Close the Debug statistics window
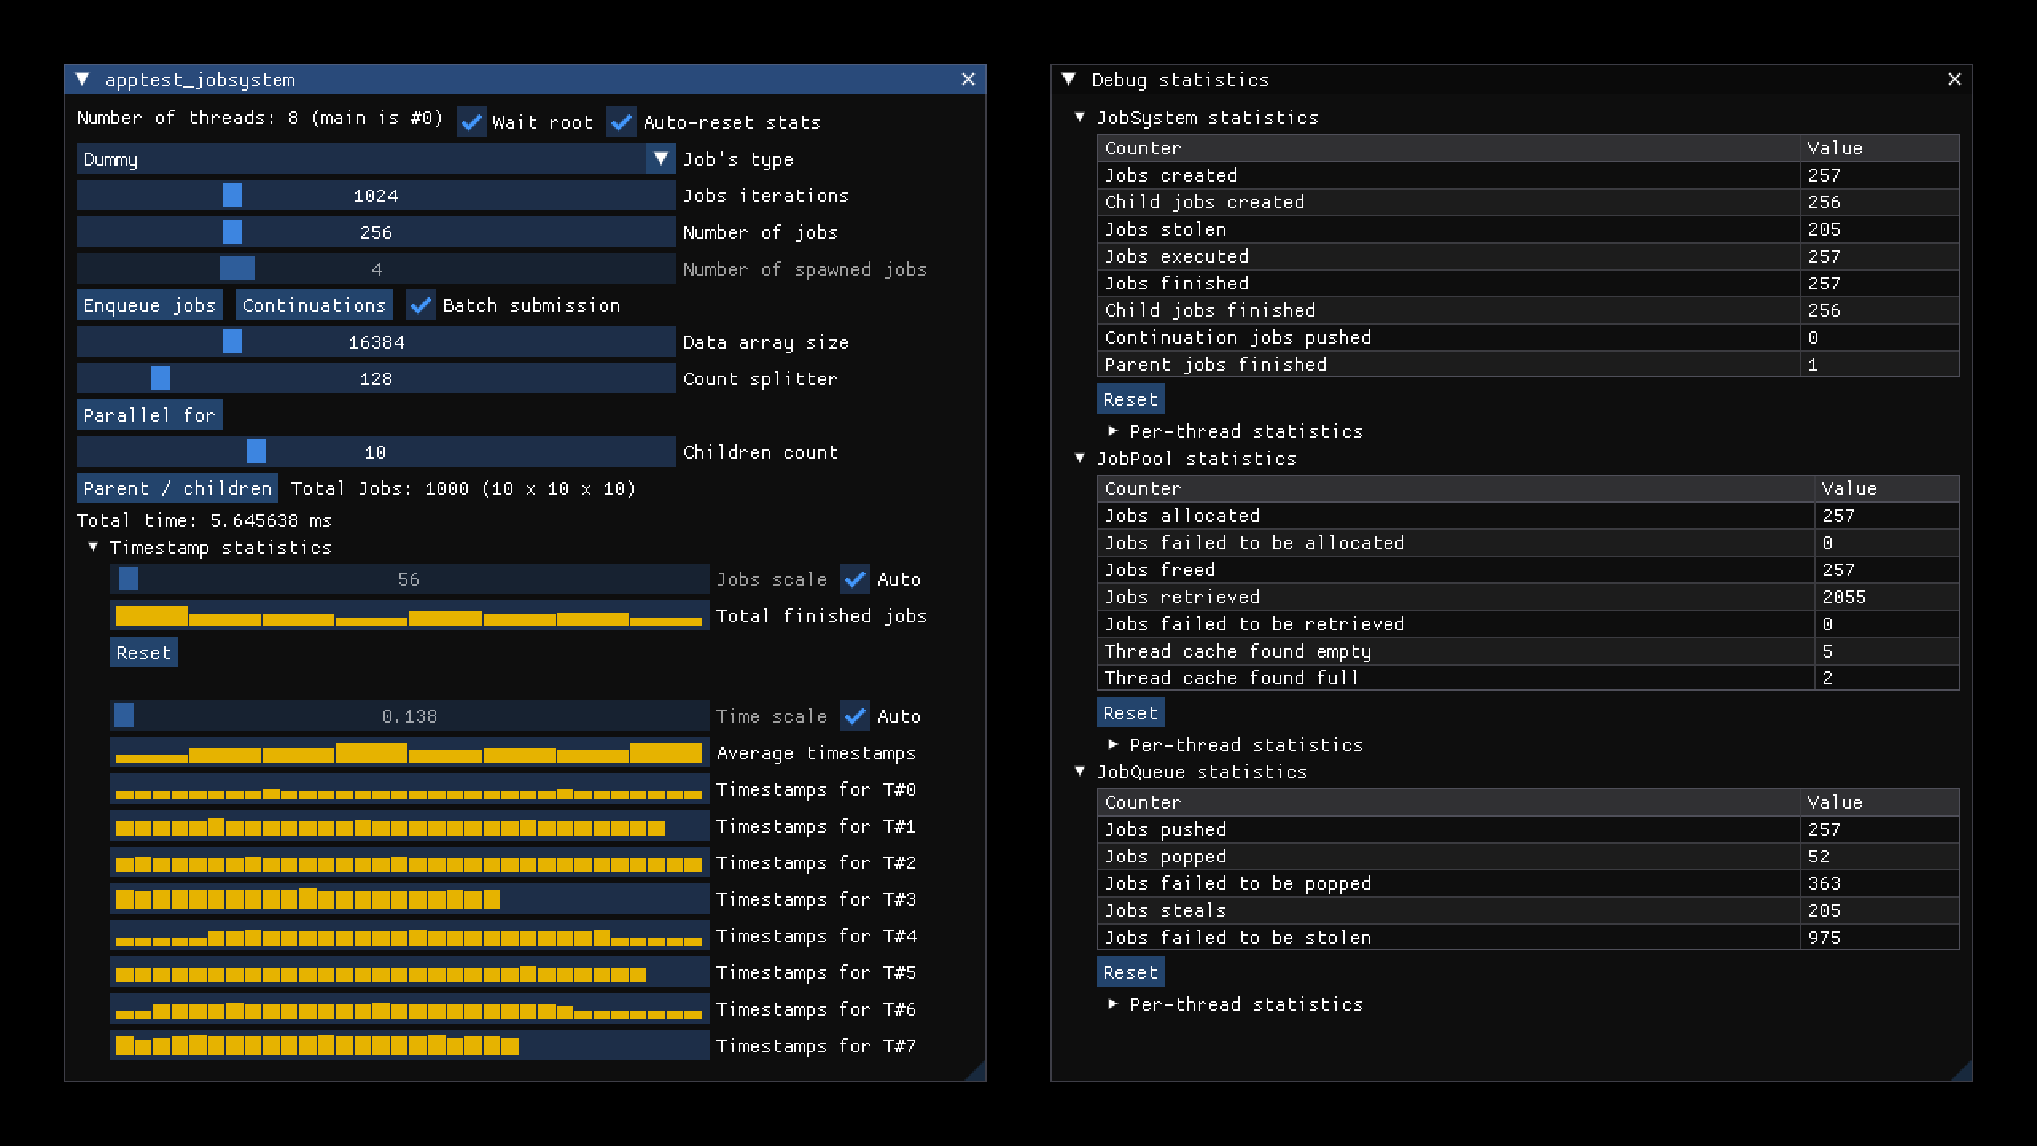This screenshot has height=1146, width=2037. [1954, 79]
